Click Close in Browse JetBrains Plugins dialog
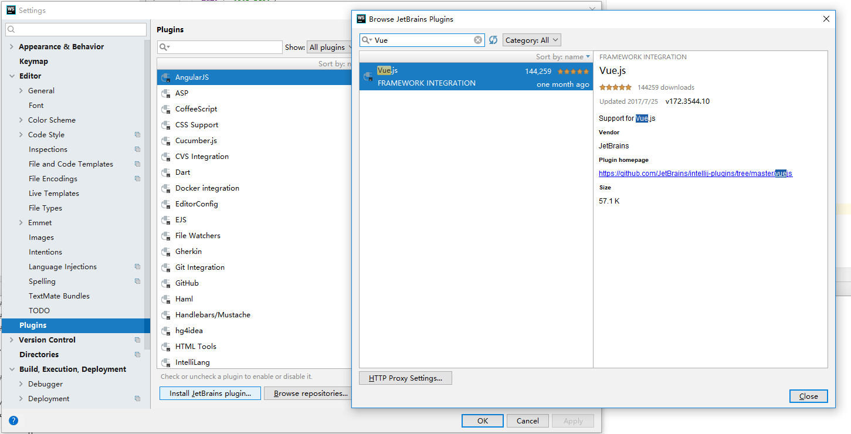The image size is (851, 434). tap(808, 396)
